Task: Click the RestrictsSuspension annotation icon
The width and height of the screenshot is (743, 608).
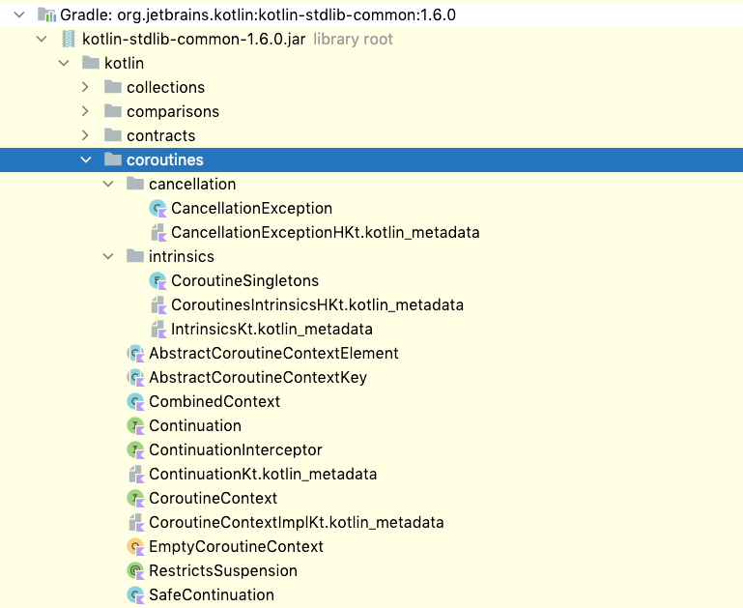Action: (x=136, y=571)
